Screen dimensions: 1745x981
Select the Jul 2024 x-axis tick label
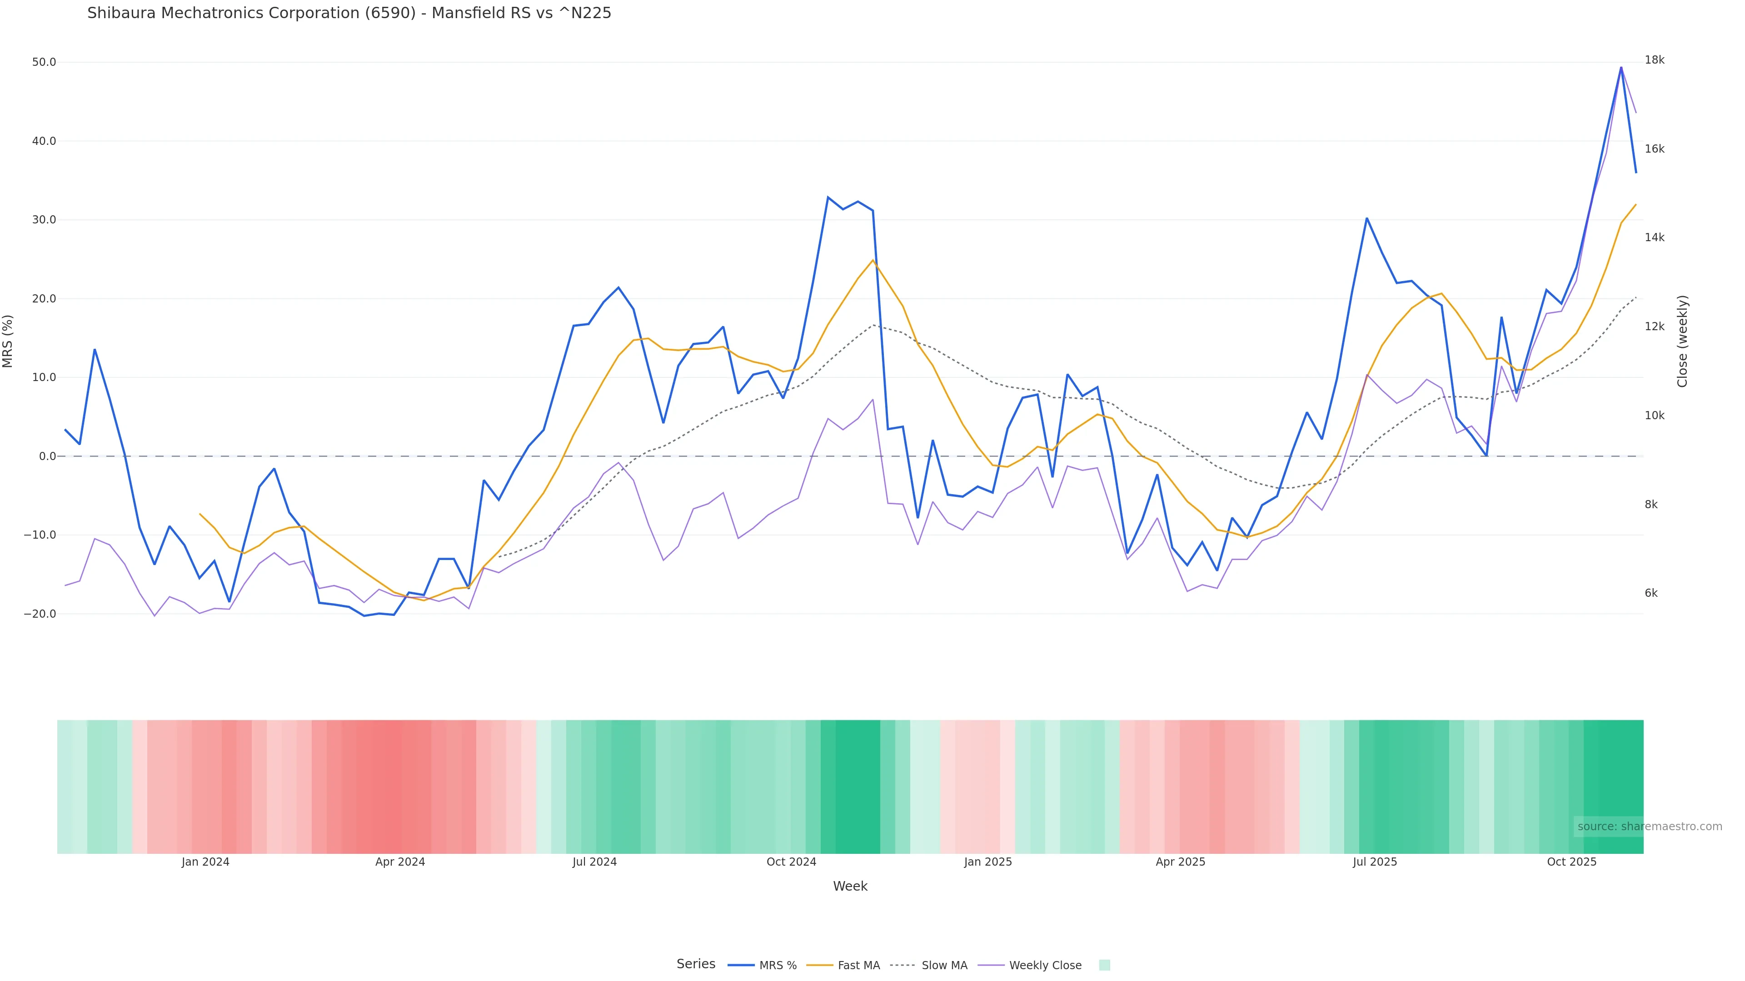(x=594, y=862)
